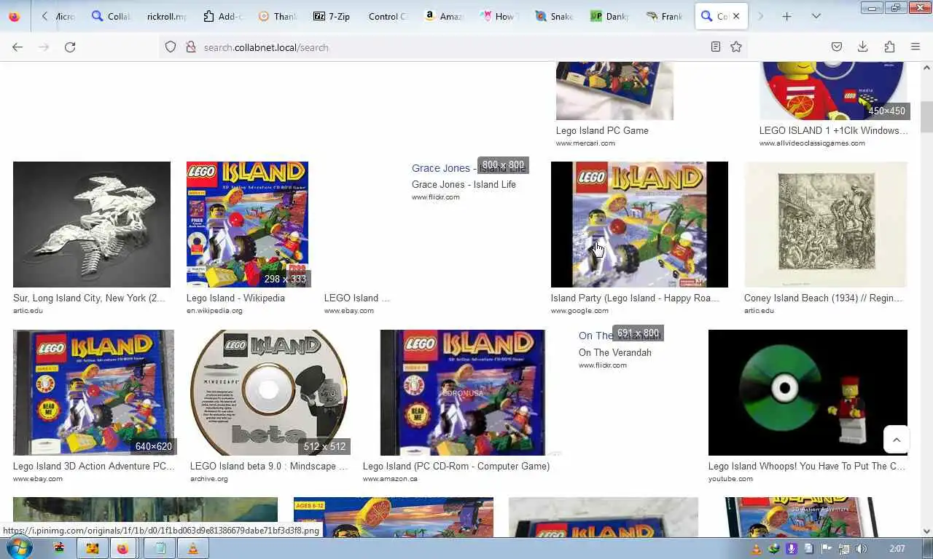
Task: Open the Downloads panel
Action: tap(862, 47)
